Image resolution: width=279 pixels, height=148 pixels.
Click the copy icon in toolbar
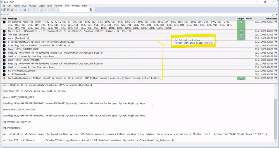pyautogui.click(x=24, y=9)
